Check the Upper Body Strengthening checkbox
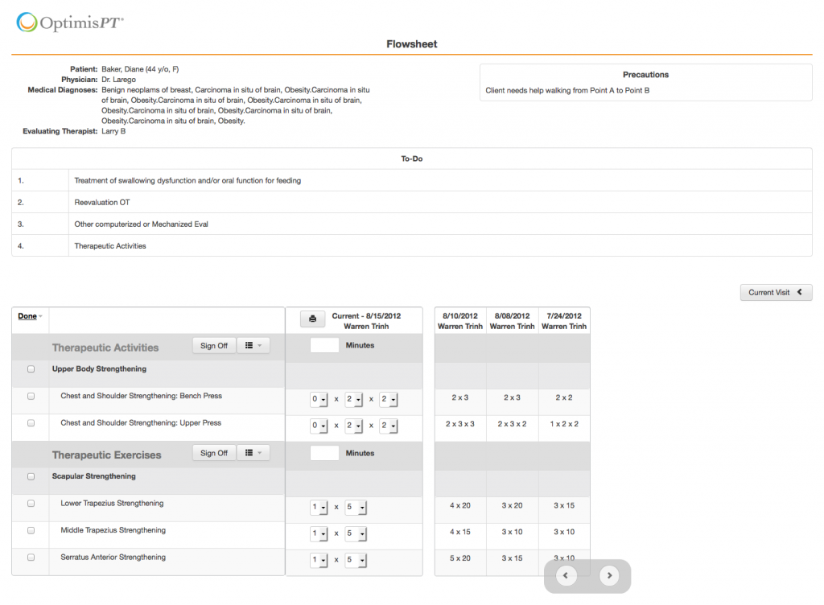 point(31,368)
